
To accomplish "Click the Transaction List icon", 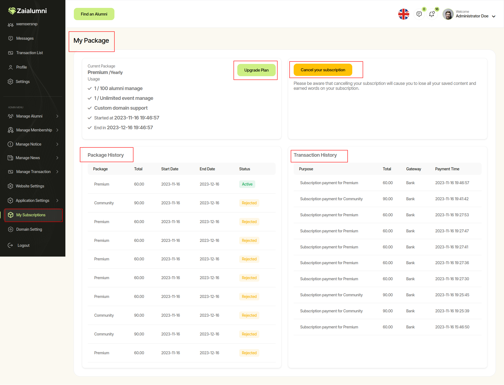I will point(11,53).
